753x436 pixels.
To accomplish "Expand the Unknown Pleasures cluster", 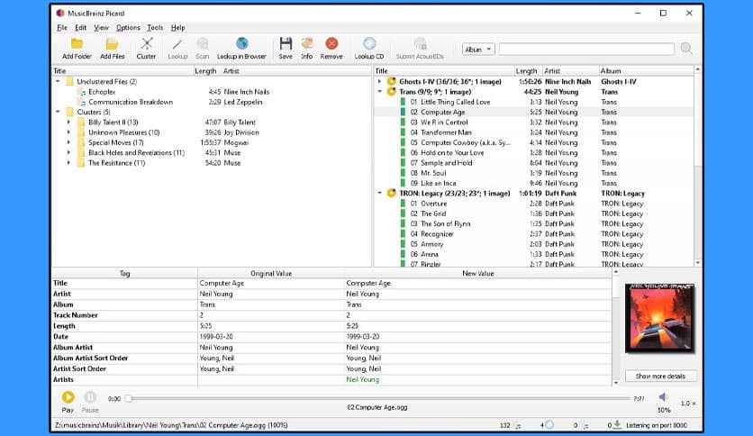I will [68, 132].
